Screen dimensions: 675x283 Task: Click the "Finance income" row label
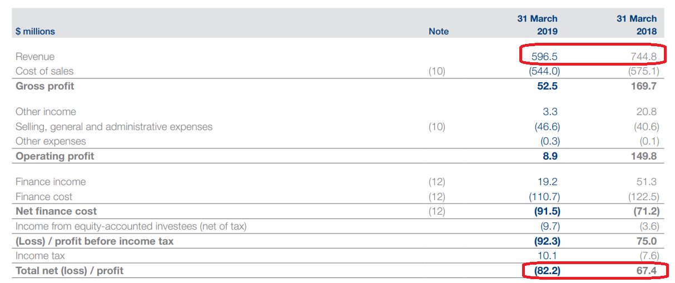point(51,182)
